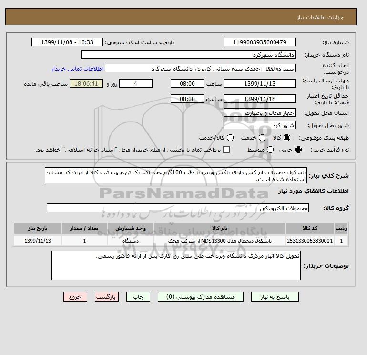Click the چاپ print button
Viewport: 367px width, 355px height.
pyautogui.click(x=138, y=297)
